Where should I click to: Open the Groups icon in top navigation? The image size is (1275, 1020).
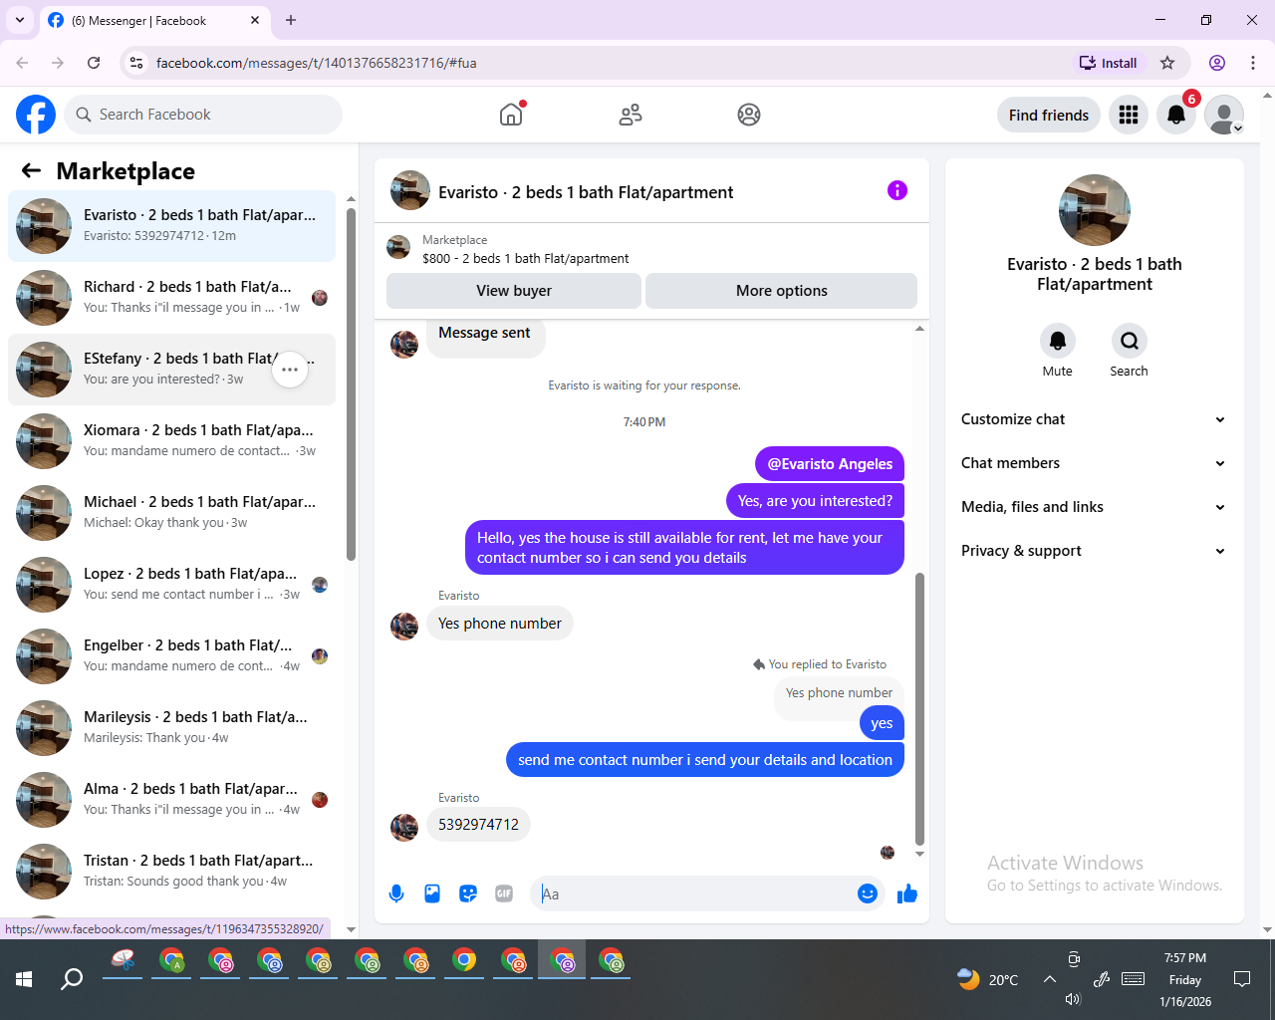[x=749, y=115]
